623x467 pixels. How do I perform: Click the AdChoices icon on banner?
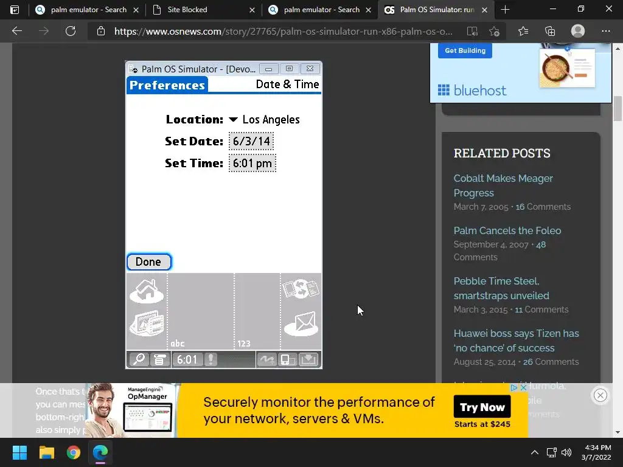point(514,387)
